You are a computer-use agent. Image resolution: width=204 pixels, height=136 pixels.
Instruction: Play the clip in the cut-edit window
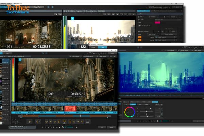pyautogui.click(x=51, y=127)
